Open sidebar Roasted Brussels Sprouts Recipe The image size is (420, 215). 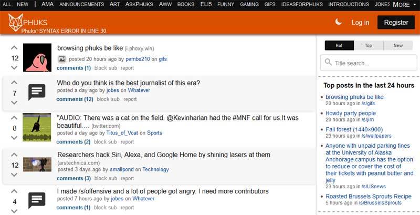click(369, 196)
